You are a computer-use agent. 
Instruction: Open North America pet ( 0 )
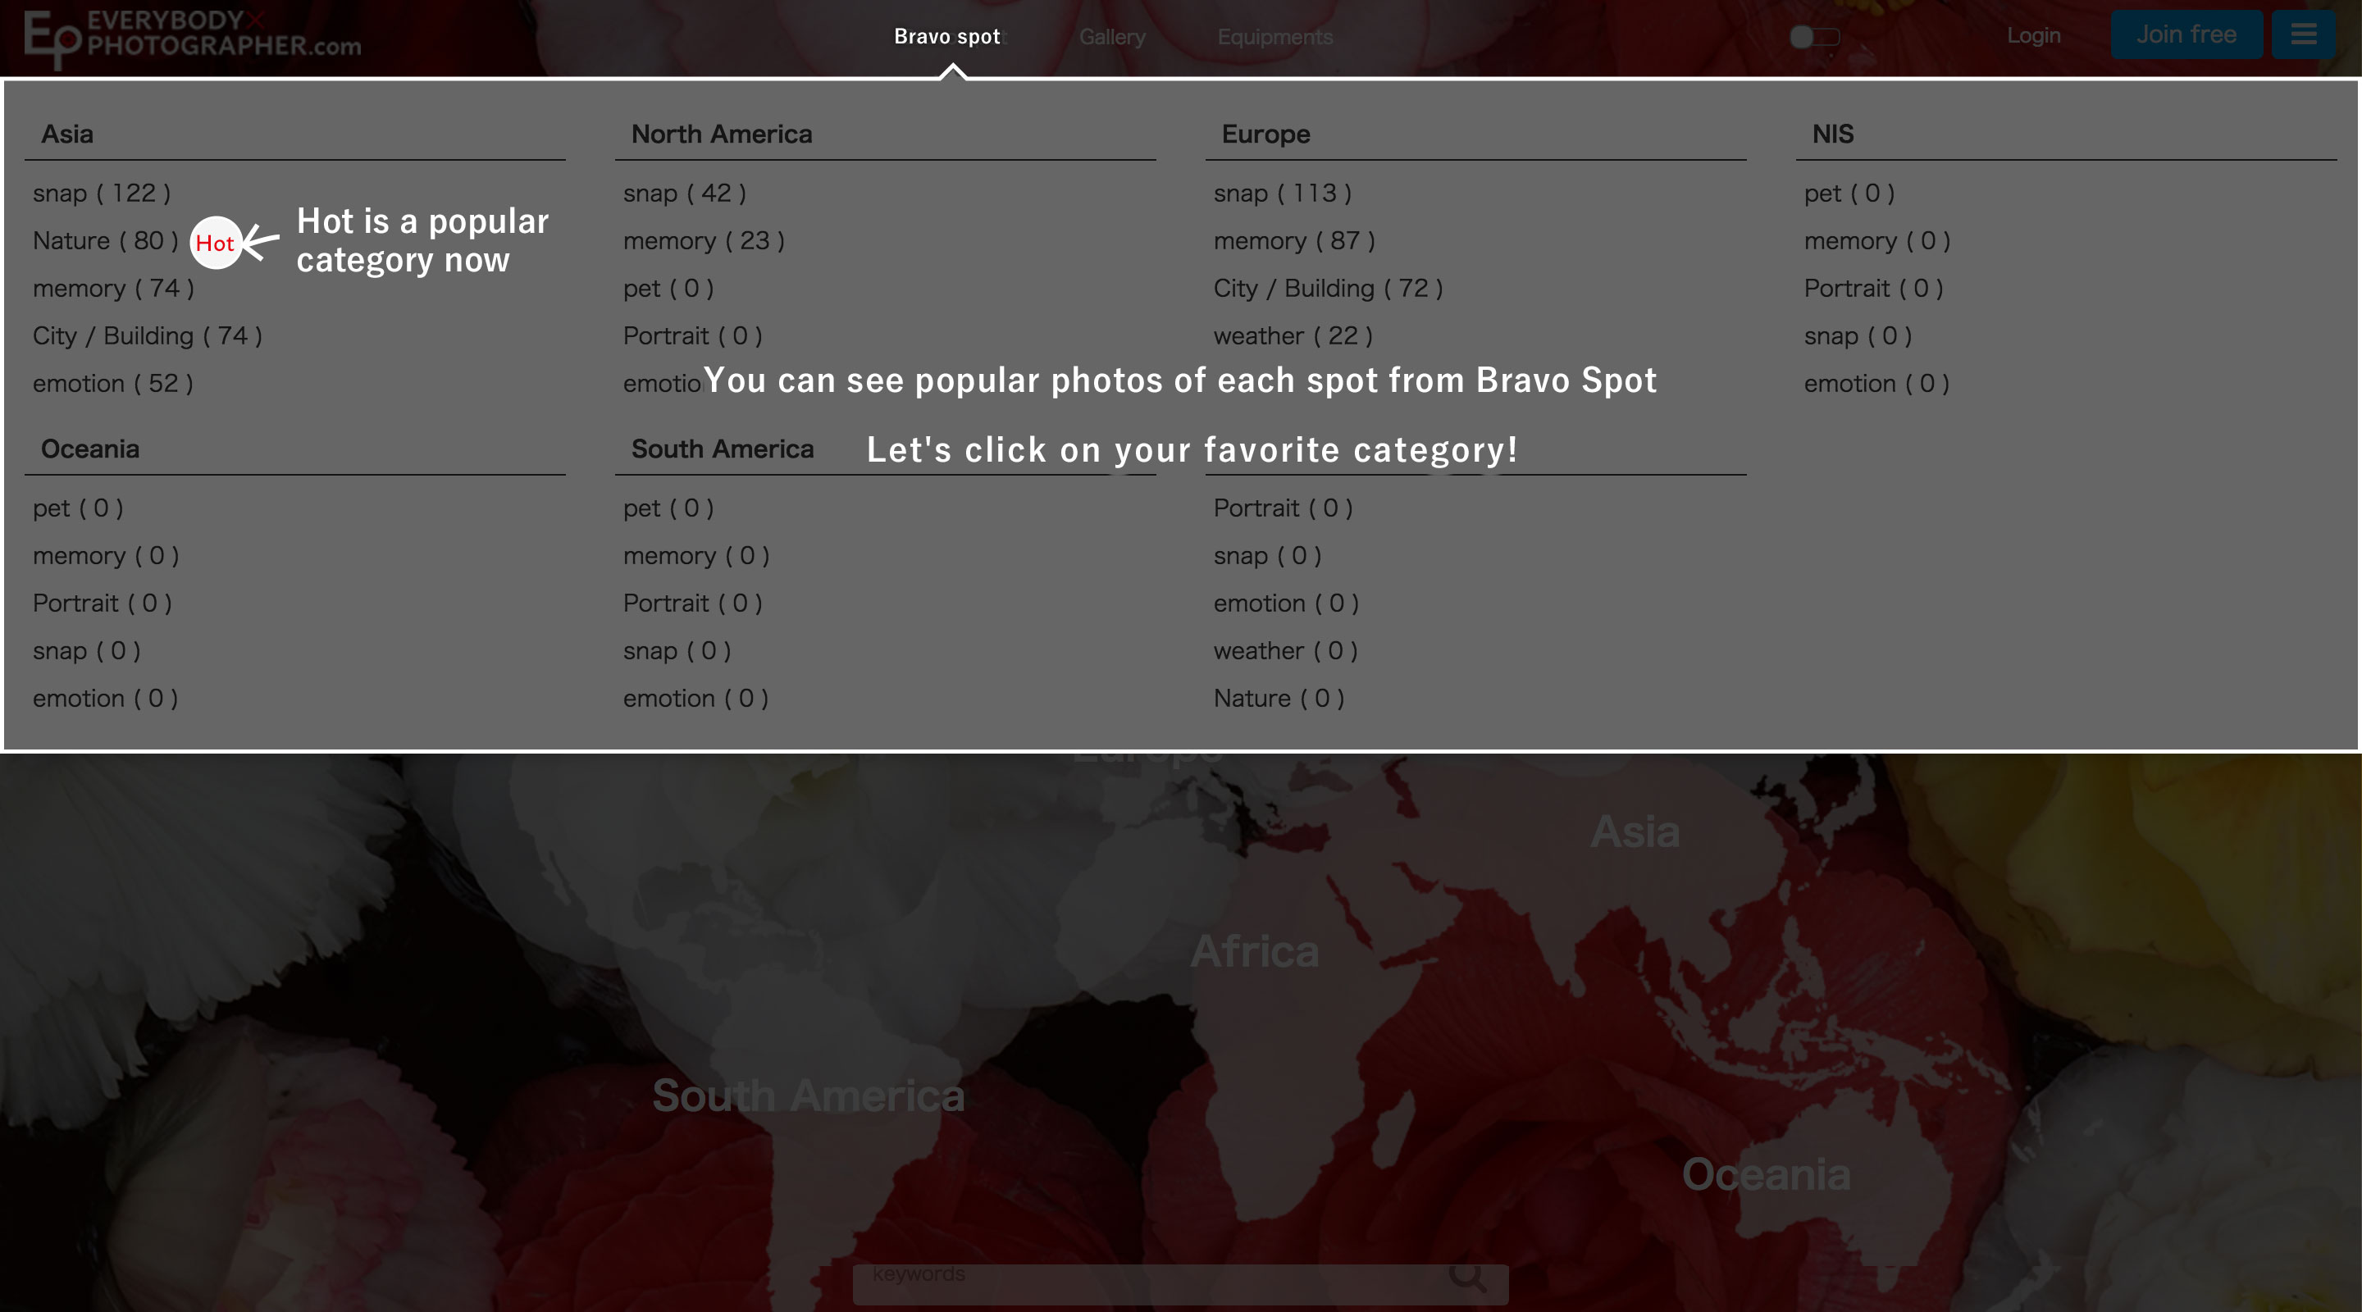coord(668,289)
